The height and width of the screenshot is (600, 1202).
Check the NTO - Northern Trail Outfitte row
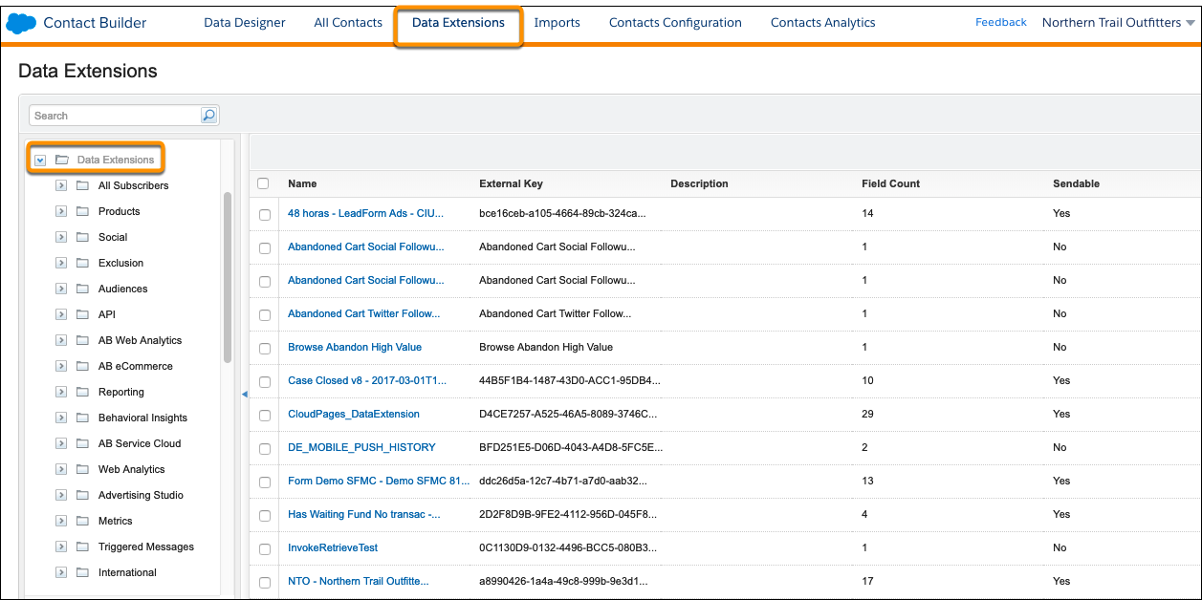[265, 582]
